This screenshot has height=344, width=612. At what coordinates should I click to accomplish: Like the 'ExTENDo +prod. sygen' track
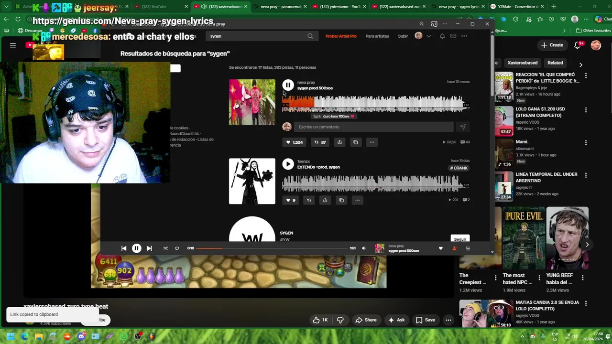(291, 200)
